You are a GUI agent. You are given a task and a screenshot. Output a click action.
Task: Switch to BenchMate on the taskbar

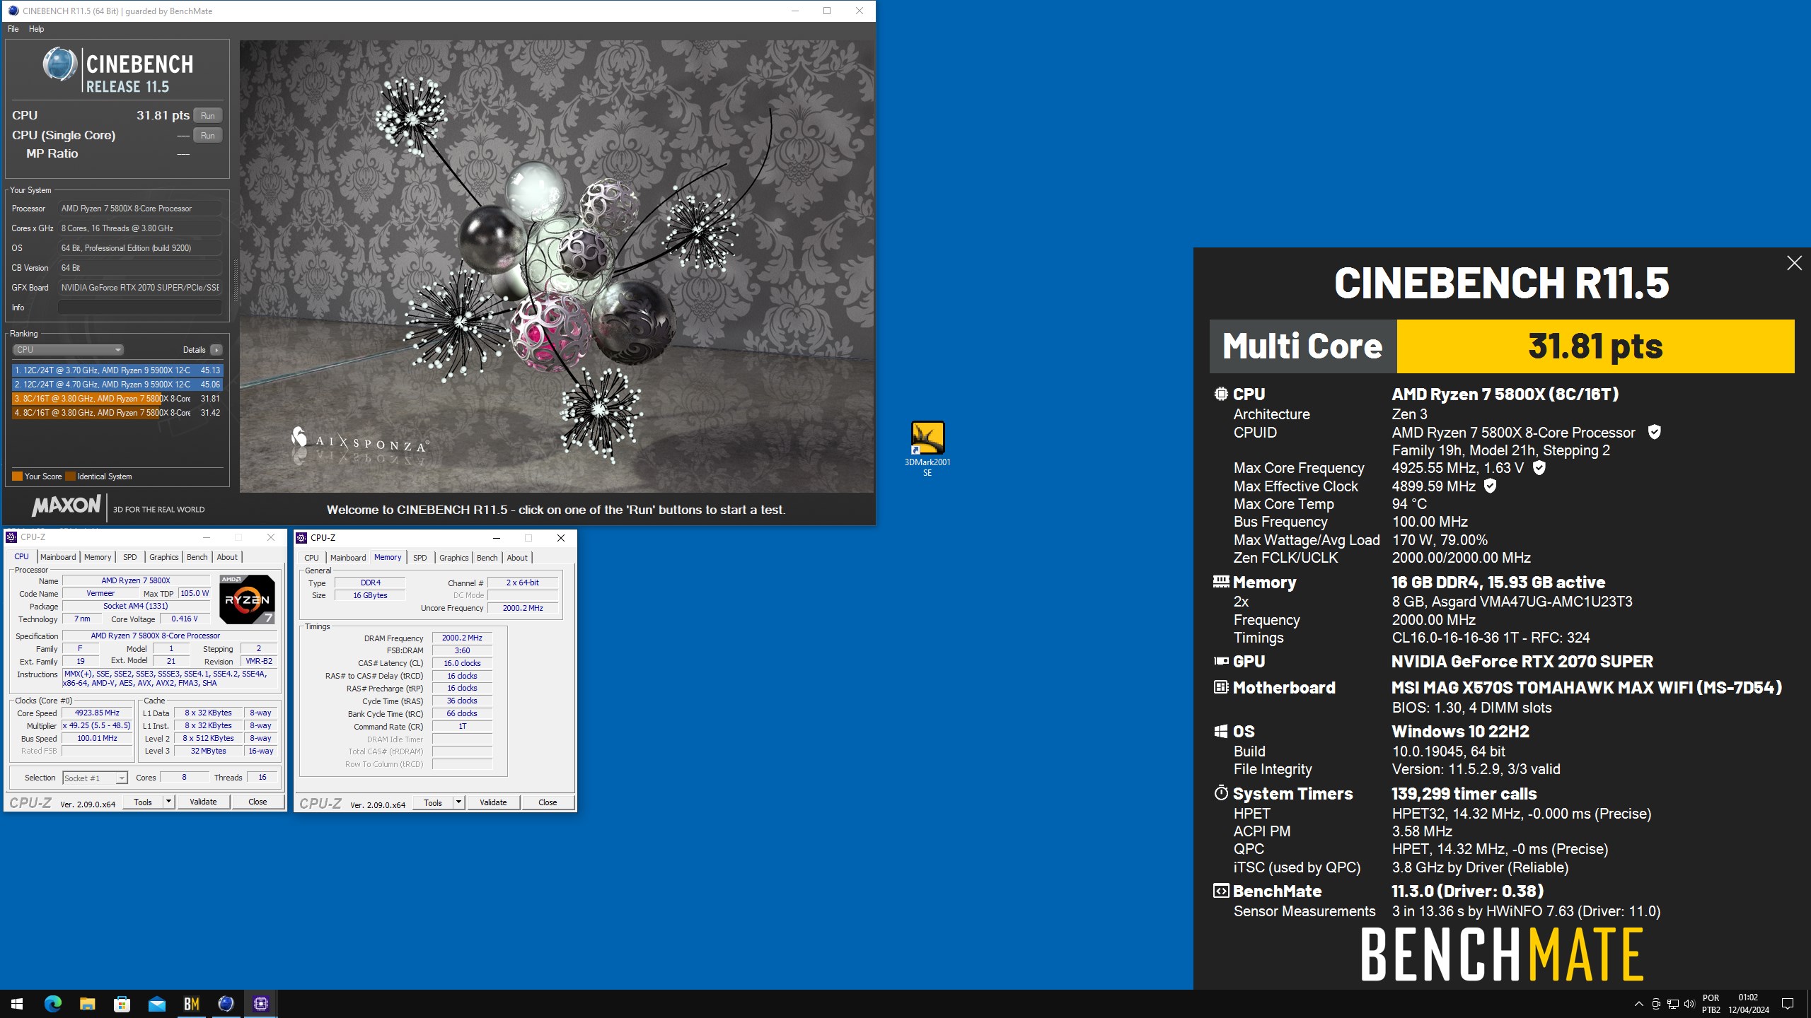pos(191,1004)
